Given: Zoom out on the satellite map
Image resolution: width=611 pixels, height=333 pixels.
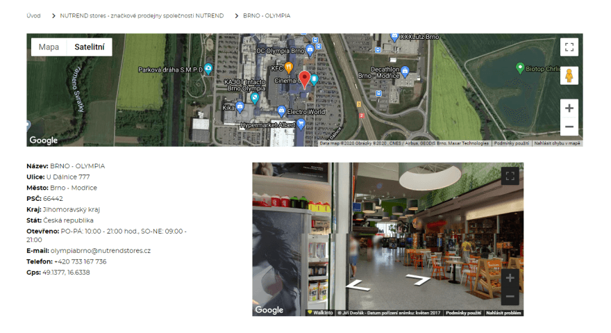Looking at the screenshot, I should pos(569,127).
